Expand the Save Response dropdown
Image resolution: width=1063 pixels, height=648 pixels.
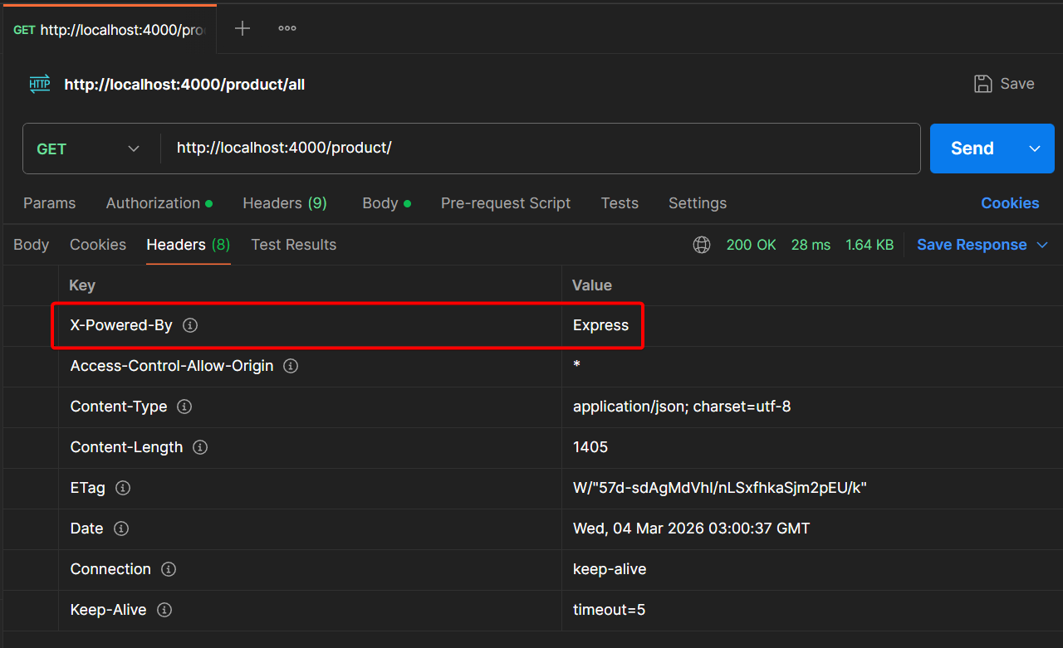1043,245
